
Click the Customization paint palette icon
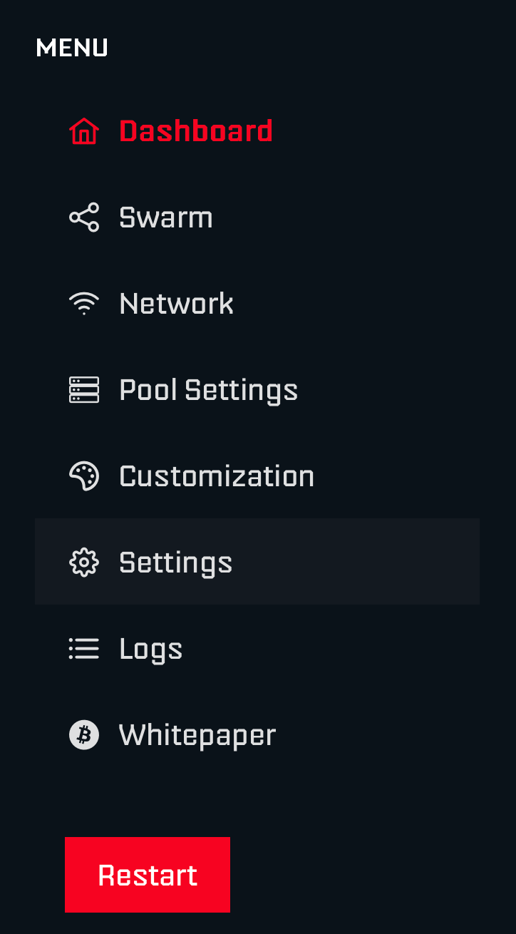coord(84,476)
